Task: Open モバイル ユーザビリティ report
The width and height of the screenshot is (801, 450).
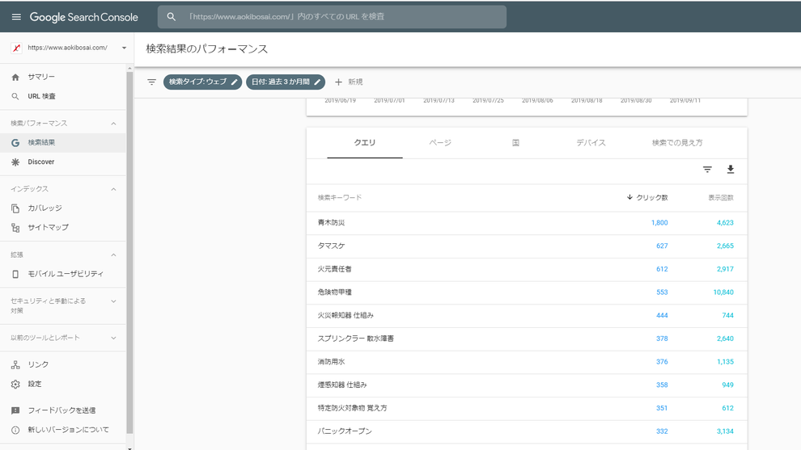Action: [66, 274]
